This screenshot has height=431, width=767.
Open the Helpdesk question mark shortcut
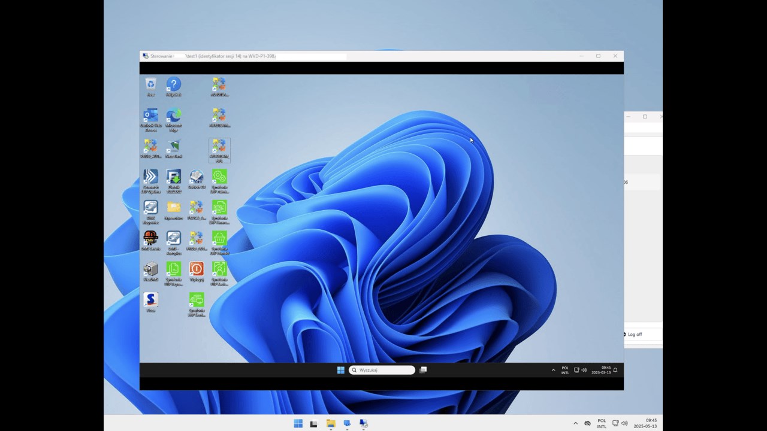point(173,87)
